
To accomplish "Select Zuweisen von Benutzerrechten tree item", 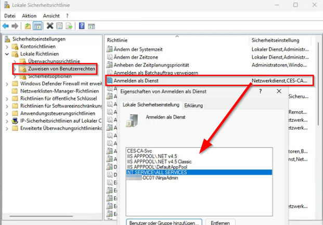I will click(61, 69).
